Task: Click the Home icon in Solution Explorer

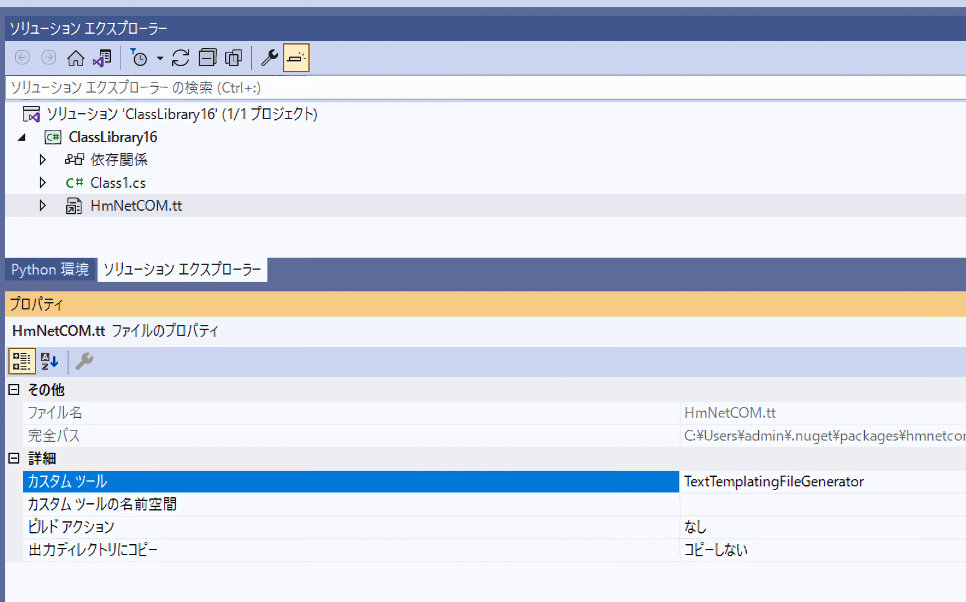Action: tap(75, 58)
